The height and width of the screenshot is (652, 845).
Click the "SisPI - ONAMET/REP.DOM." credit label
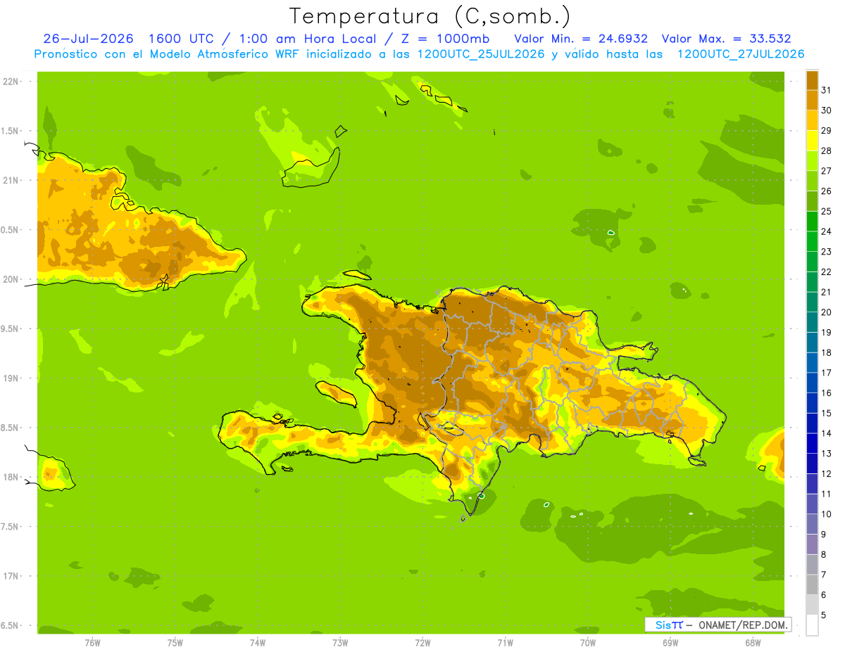click(x=717, y=625)
